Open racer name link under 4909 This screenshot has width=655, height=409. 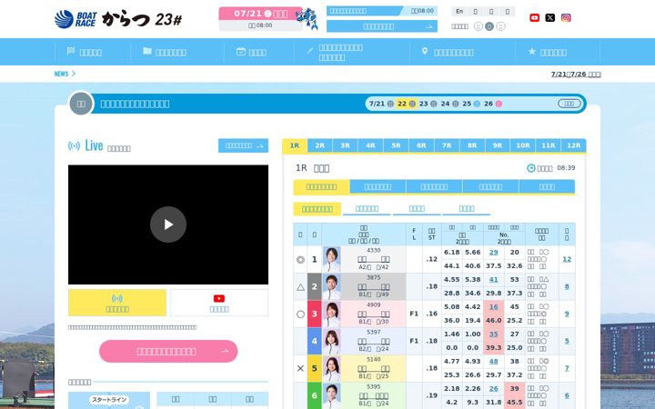374,314
